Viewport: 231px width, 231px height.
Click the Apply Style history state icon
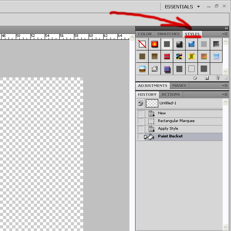click(151, 129)
